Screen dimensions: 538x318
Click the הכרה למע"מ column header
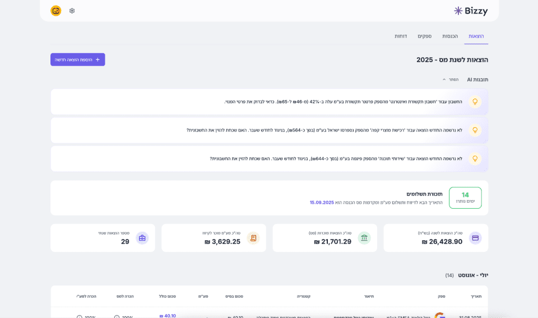pos(86,296)
